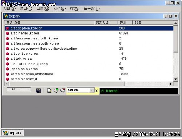Click the red ball icon for alt.binaries.korea
The width and height of the screenshot is (182, 139).
point(8,33)
